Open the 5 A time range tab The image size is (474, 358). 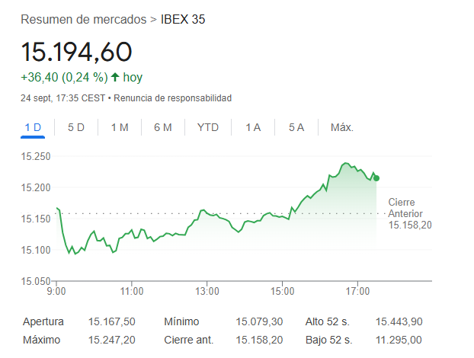click(x=296, y=127)
